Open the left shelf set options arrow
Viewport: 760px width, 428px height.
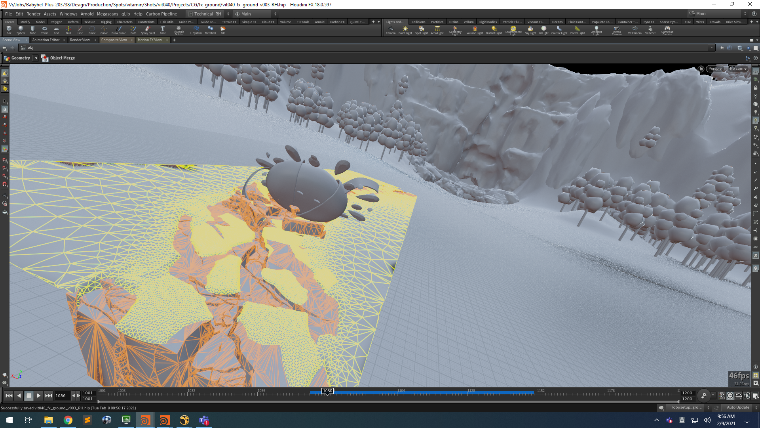(379, 22)
